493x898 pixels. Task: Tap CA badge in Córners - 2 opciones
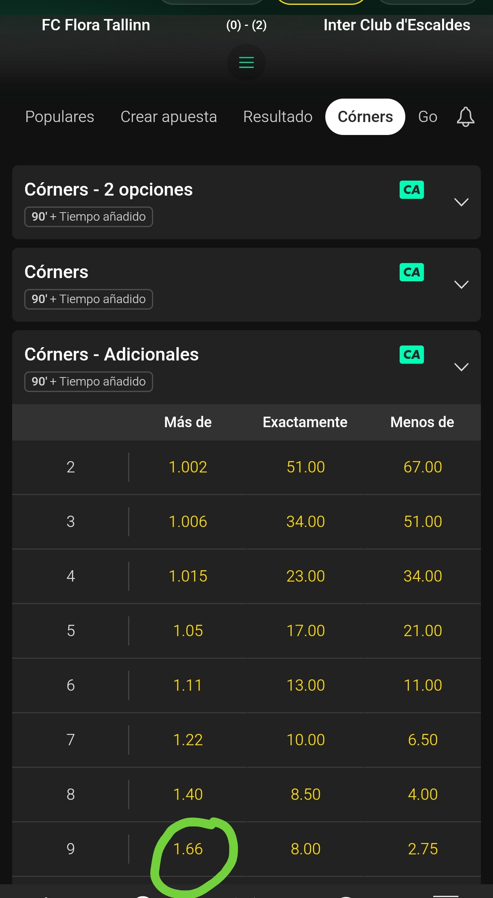click(x=411, y=190)
